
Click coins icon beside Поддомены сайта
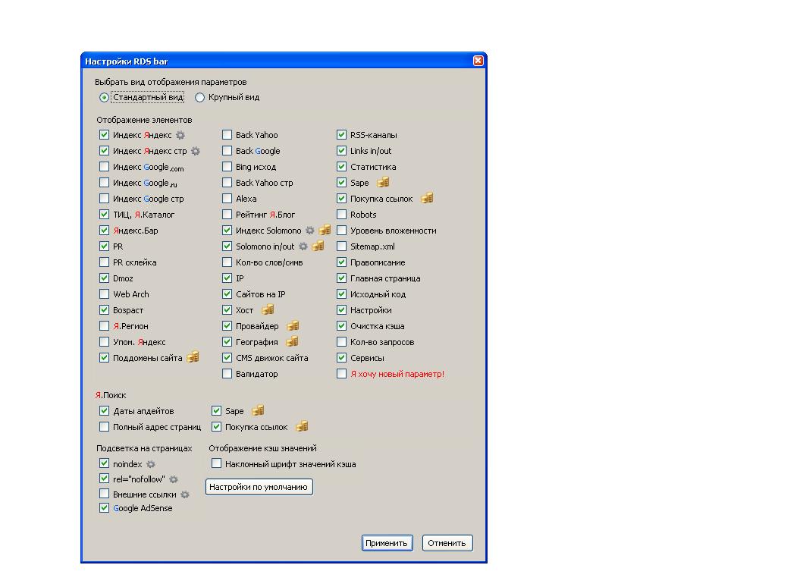coord(193,357)
